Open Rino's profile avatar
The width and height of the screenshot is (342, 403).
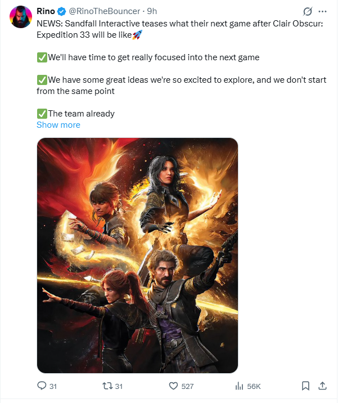tap(21, 17)
